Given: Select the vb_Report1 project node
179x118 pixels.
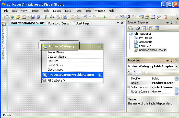Looking at the screenshot, I should tap(143, 34).
